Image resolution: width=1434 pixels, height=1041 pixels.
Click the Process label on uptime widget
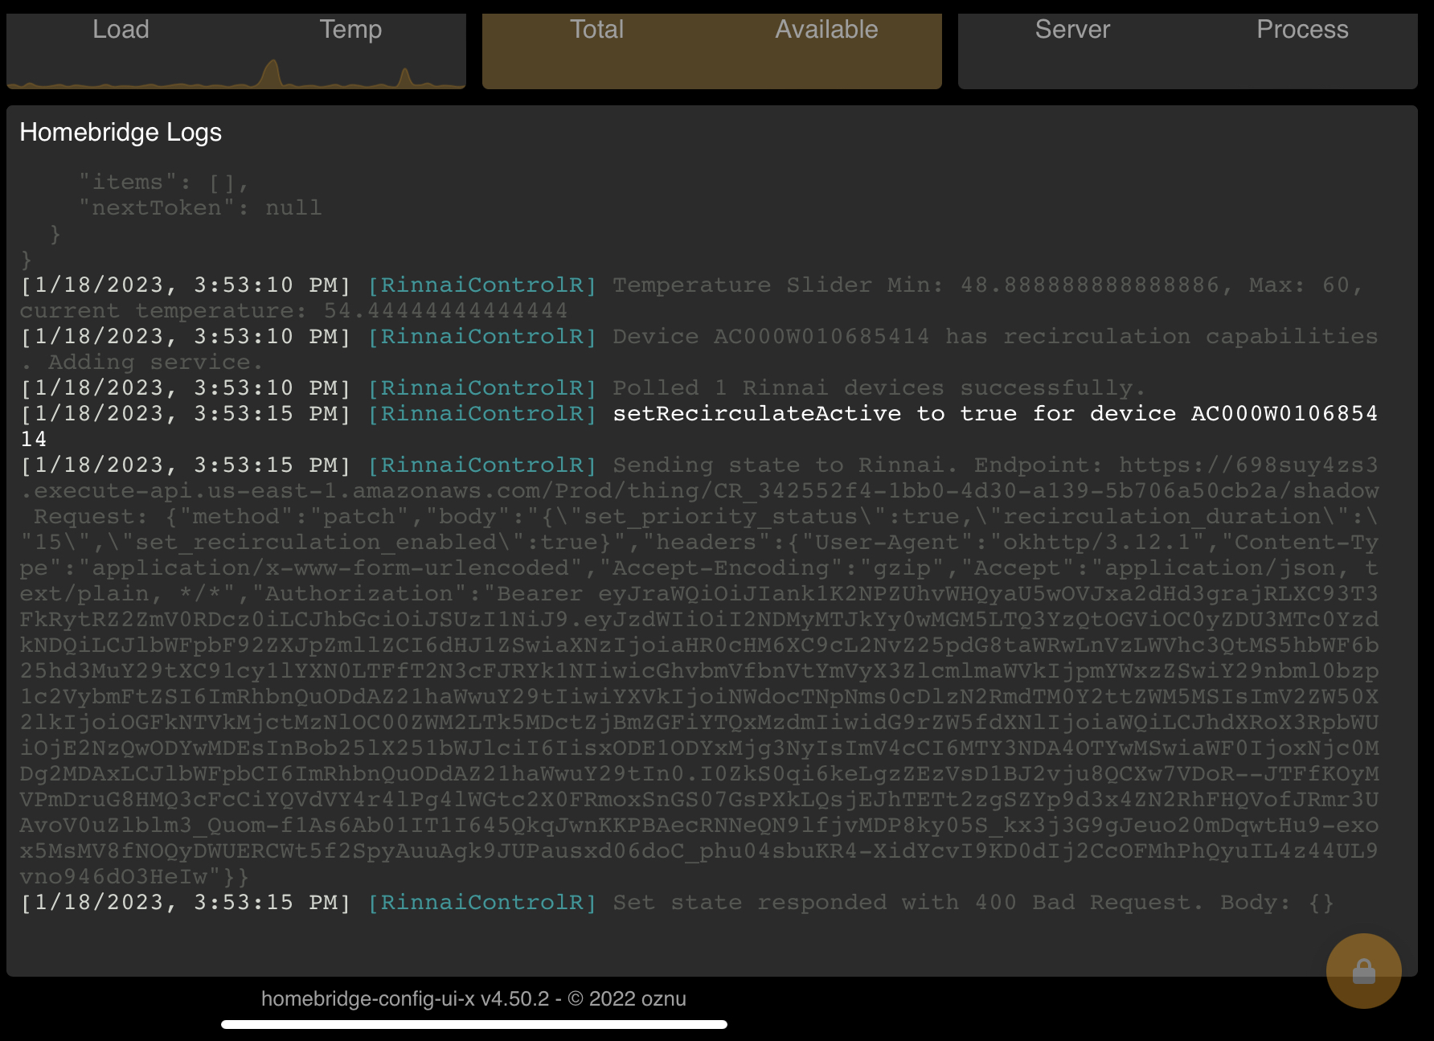tap(1302, 30)
